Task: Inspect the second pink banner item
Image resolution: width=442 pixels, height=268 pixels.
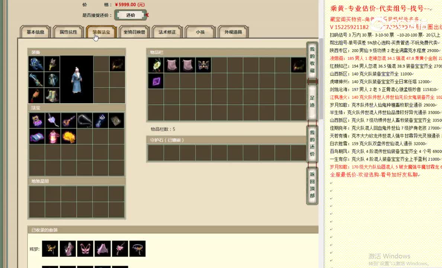Action: click(x=188, y=65)
